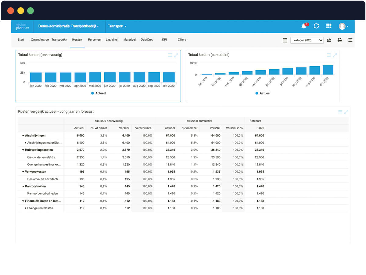Screen dimensions: 366x275
Task: Collapse the Financiële baten en lasten group
Action: coord(23,201)
